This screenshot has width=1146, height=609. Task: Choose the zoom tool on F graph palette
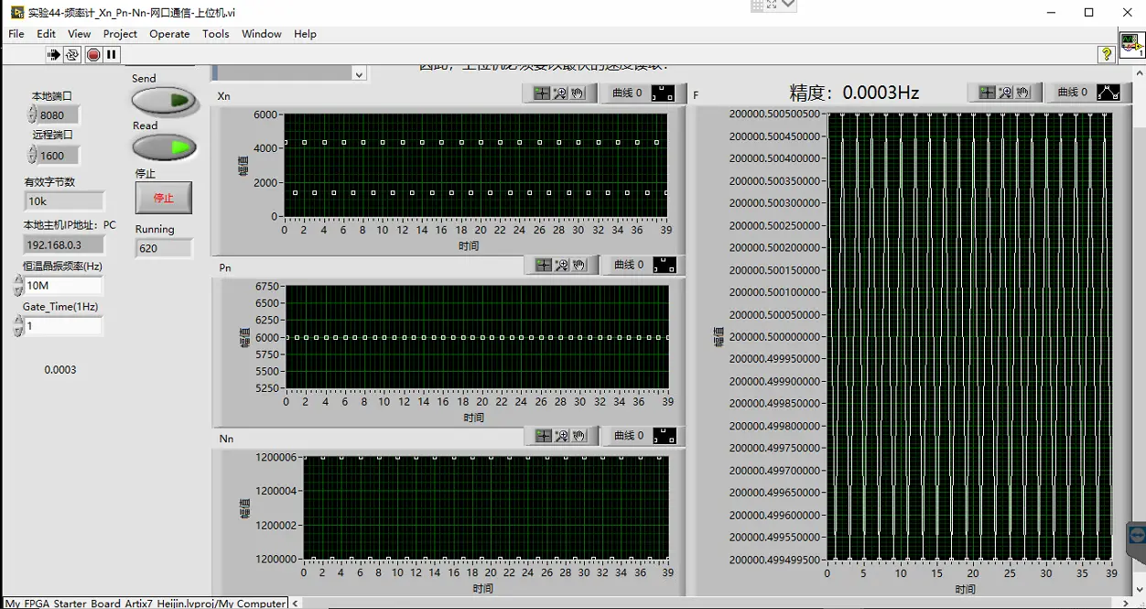(x=1005, y=92)
